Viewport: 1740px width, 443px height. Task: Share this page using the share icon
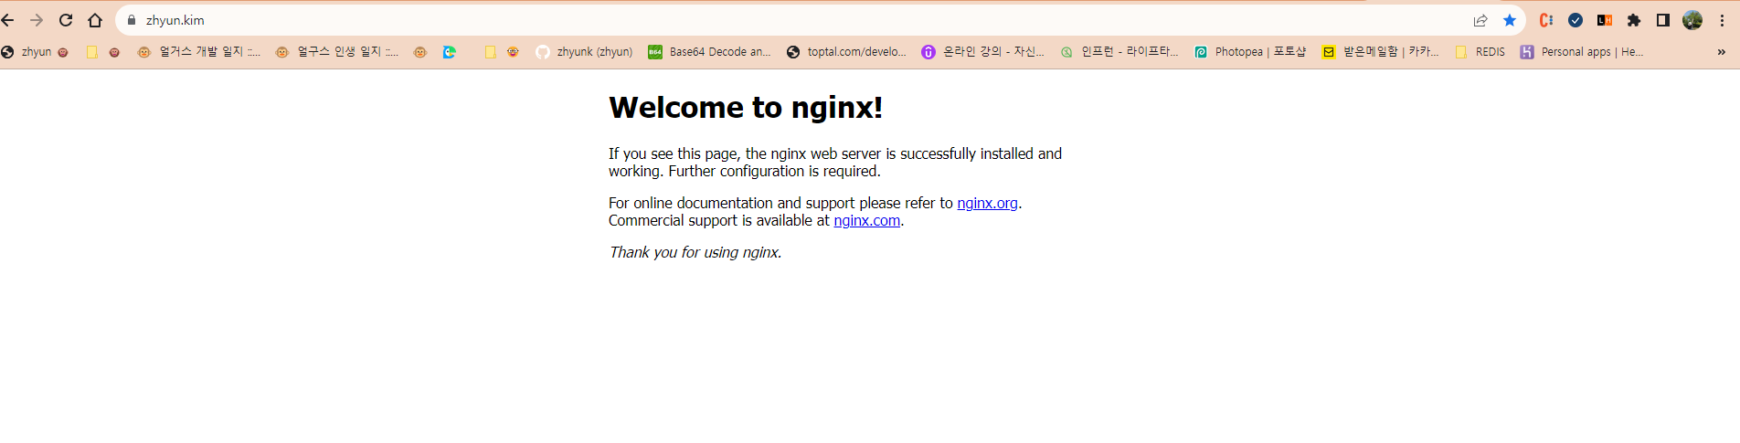[1480, 20]
